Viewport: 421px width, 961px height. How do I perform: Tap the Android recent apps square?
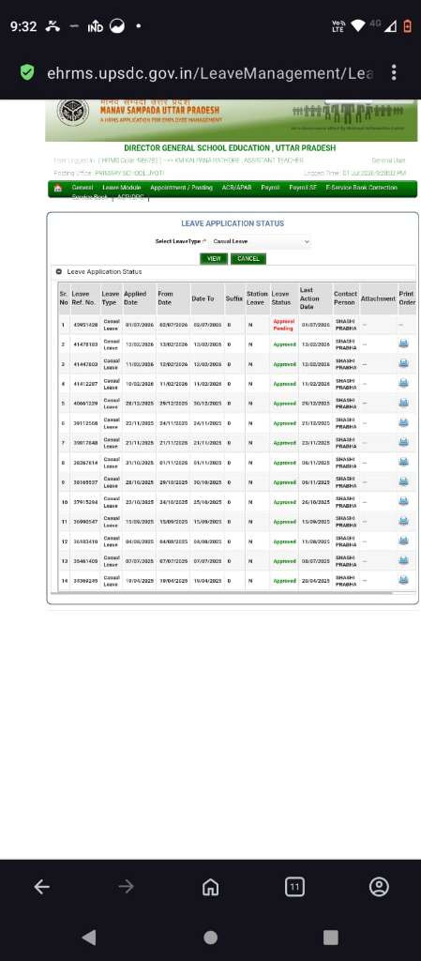[330, 938]
